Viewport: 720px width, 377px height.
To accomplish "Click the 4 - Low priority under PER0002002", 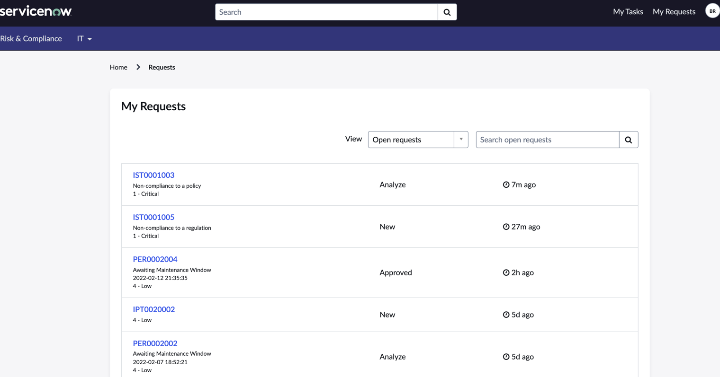I will pyautogui.click(x=142, y=370).
